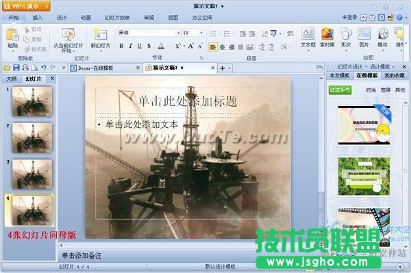
Task: Filter templates by 宽屏
Action: [385, 90]
